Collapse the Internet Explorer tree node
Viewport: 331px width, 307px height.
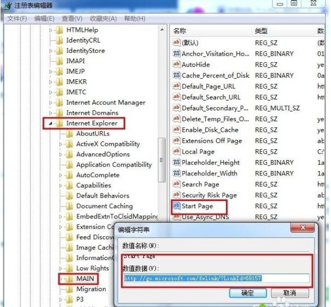(x=50, y=123)
